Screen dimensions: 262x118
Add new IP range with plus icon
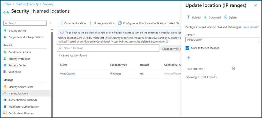point(189,58)
